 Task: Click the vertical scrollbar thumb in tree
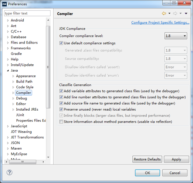48,67
